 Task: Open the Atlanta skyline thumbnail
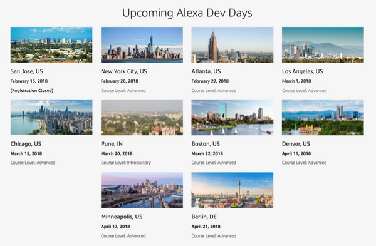coord(232,45)
